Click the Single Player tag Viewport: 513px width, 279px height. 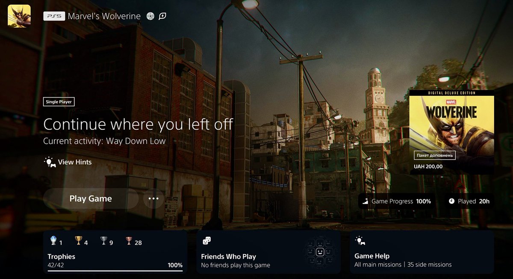[x=59, y=102]
